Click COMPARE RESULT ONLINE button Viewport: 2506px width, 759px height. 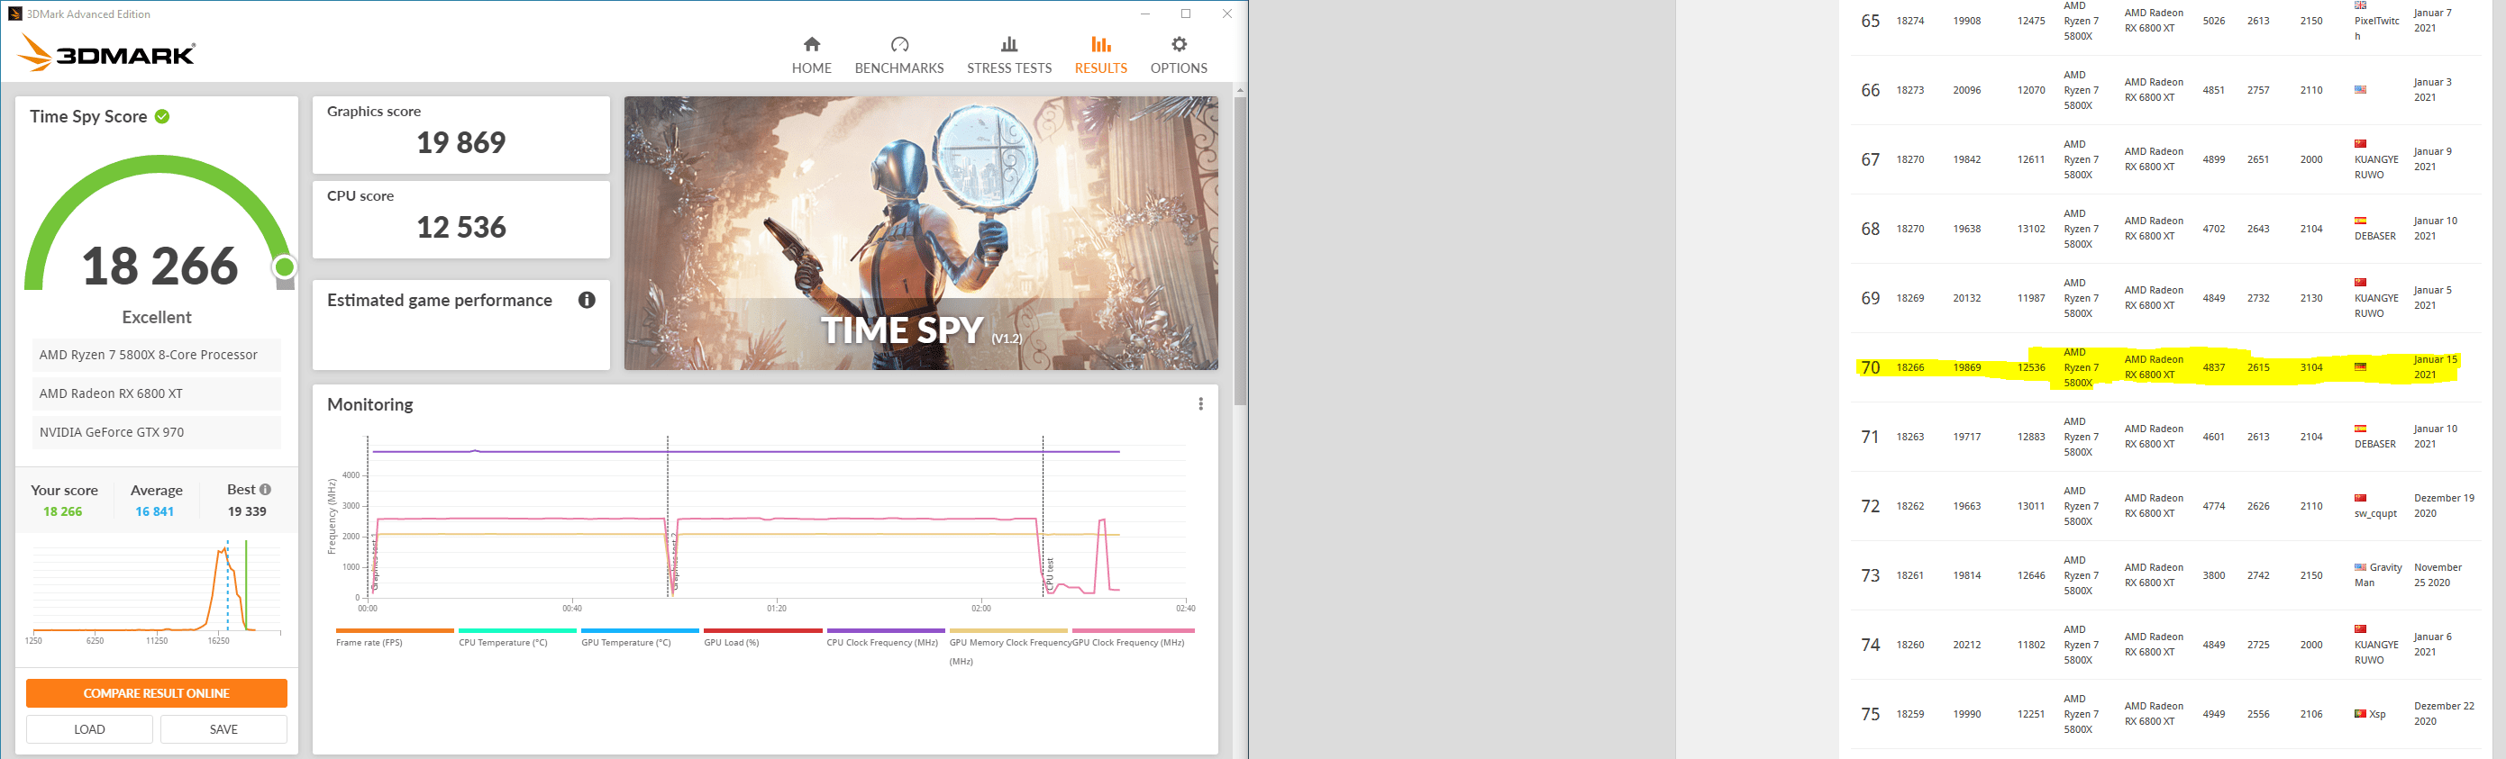[x=157, y=693]
